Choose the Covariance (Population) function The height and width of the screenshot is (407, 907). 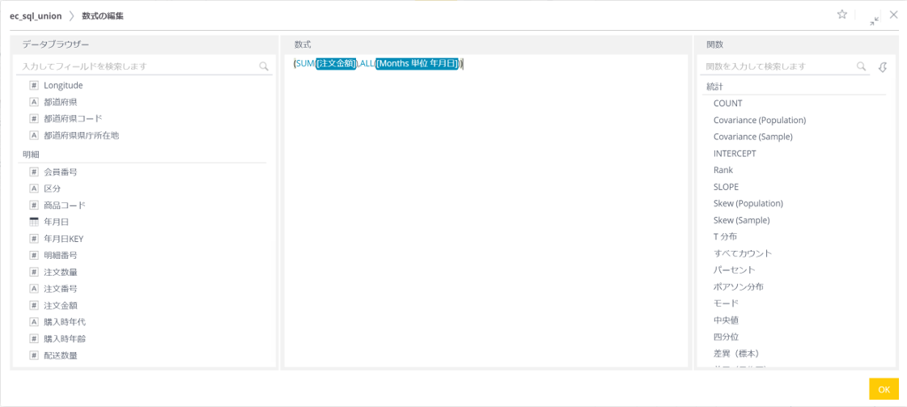click(759, 121)
